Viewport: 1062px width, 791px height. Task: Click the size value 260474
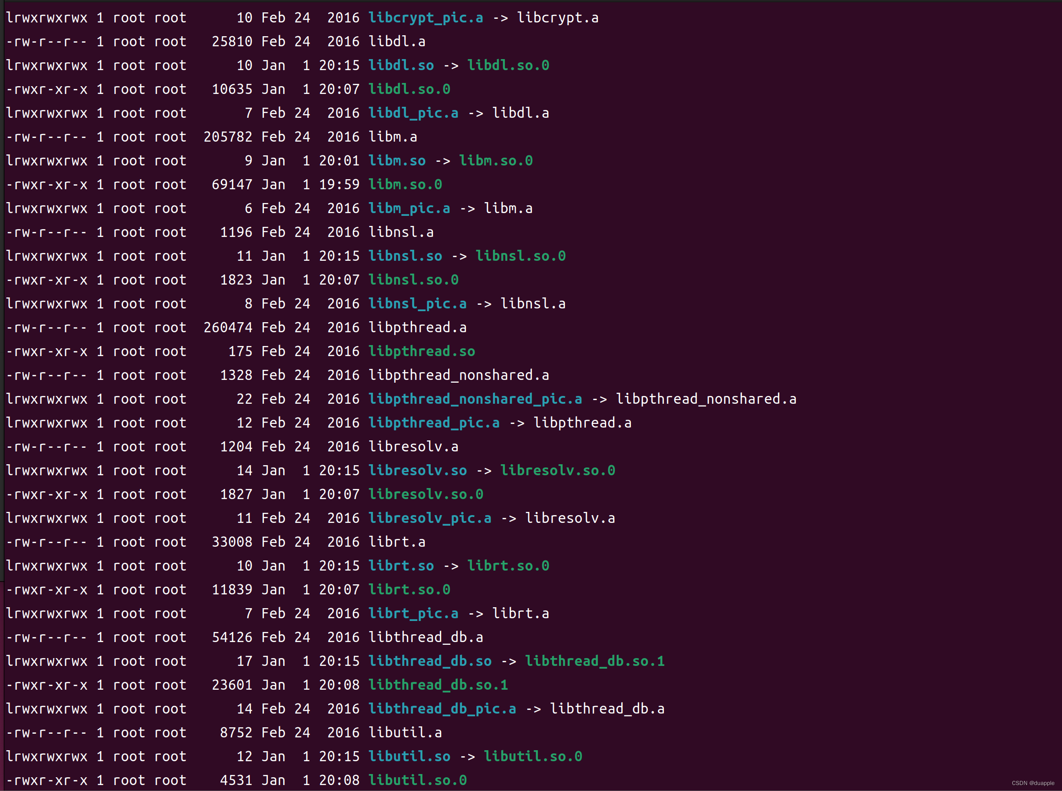coord(228,328)
